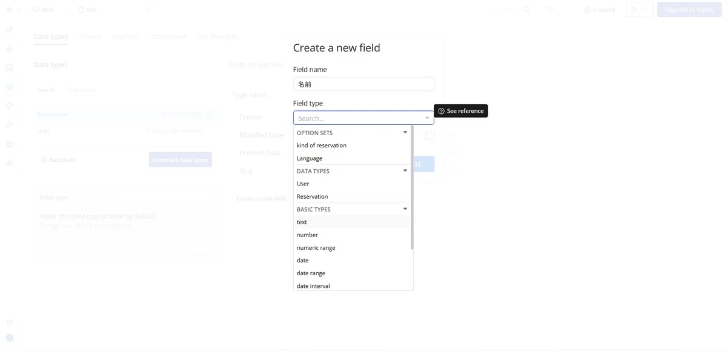Click the field type list scrollbar

coord(412,188)
